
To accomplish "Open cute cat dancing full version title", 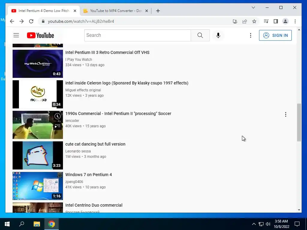I will point(95,144).
